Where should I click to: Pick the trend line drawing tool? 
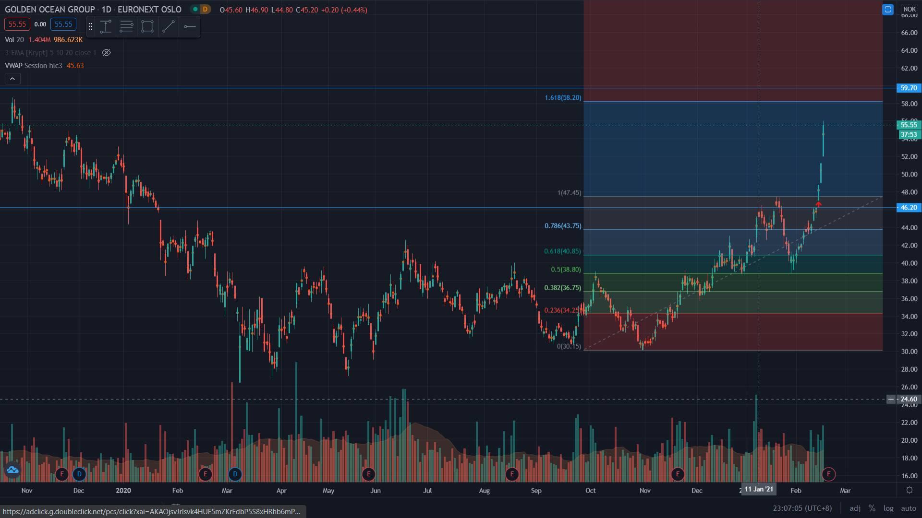click(169, 26)
